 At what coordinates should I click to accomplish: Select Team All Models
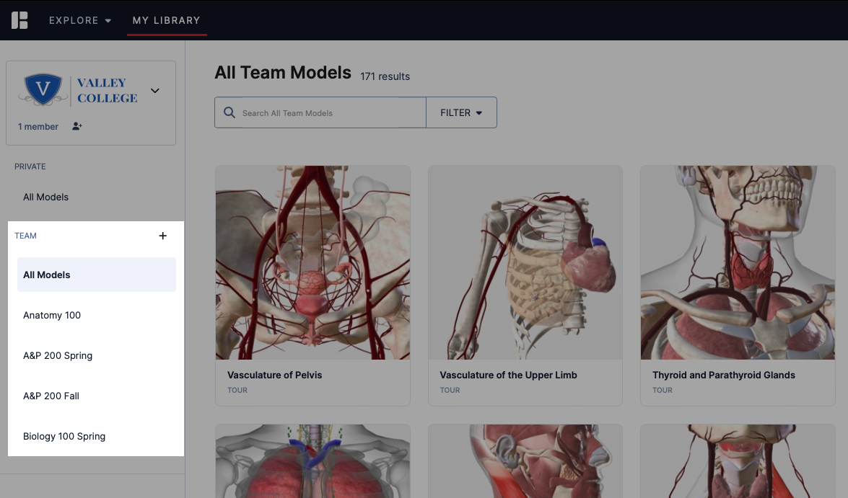(x=96, y=275)
